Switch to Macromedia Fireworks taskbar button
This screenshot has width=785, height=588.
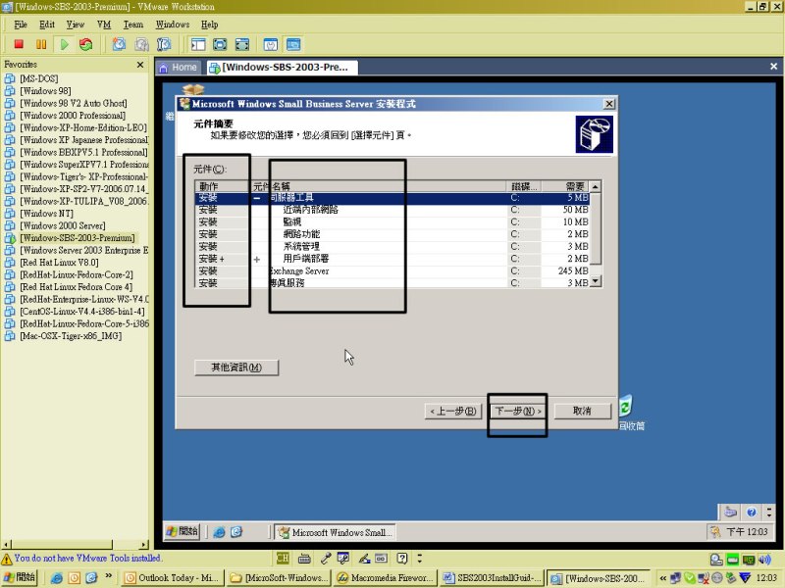385,578
